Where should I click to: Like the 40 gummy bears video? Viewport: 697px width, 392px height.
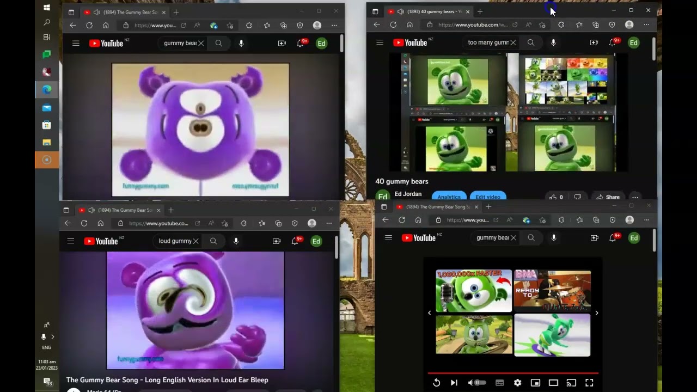556,197
